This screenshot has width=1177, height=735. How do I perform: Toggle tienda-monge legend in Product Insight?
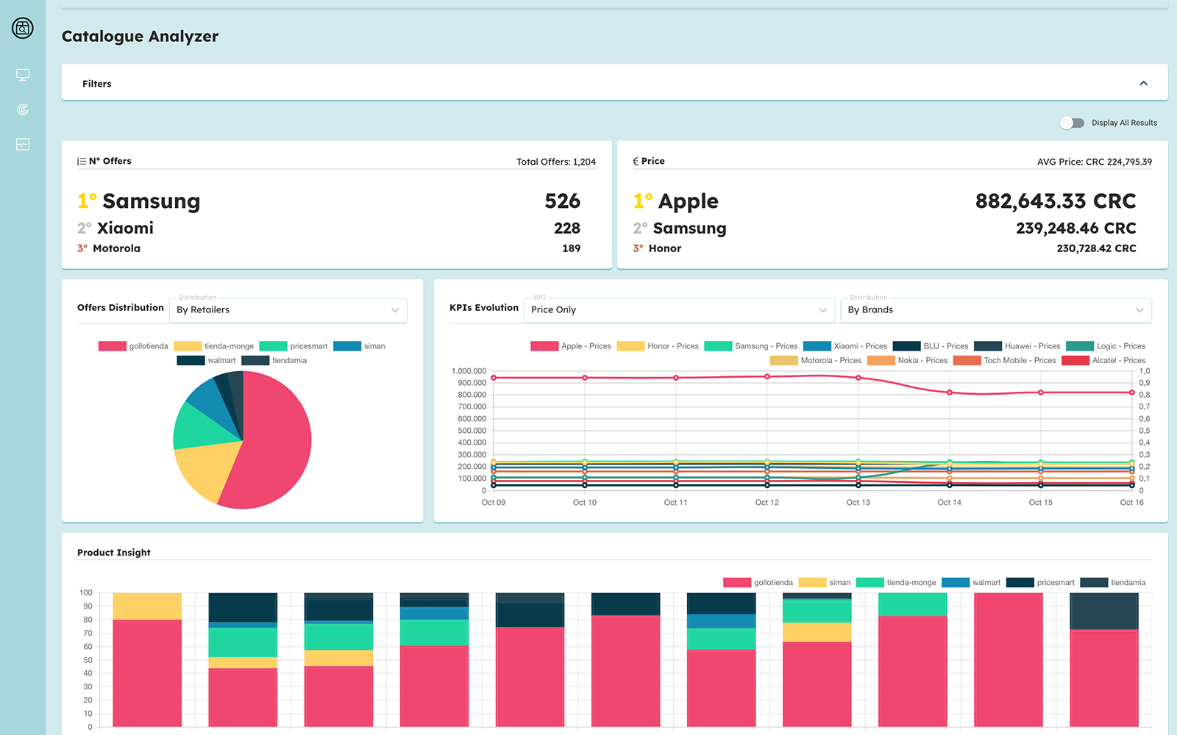[896, 583]
